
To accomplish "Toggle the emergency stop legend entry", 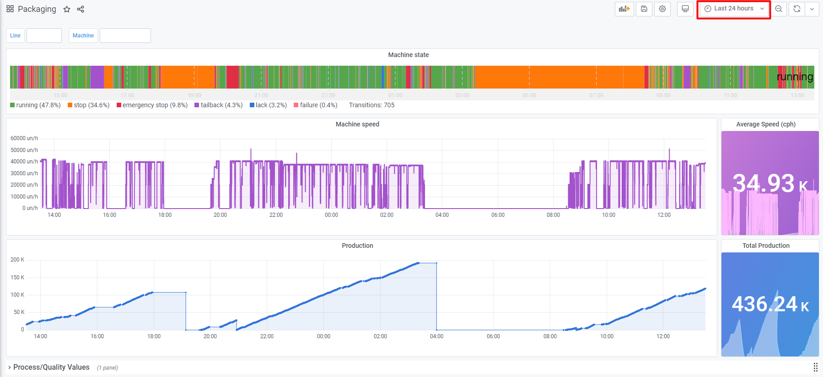I will coord(155,105).
